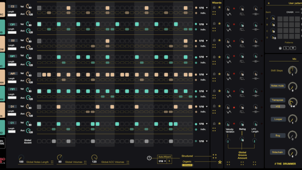Toggle the red record dot on G#1 row
The width and height of the screenshot is (302, 170).
[234, 56]
